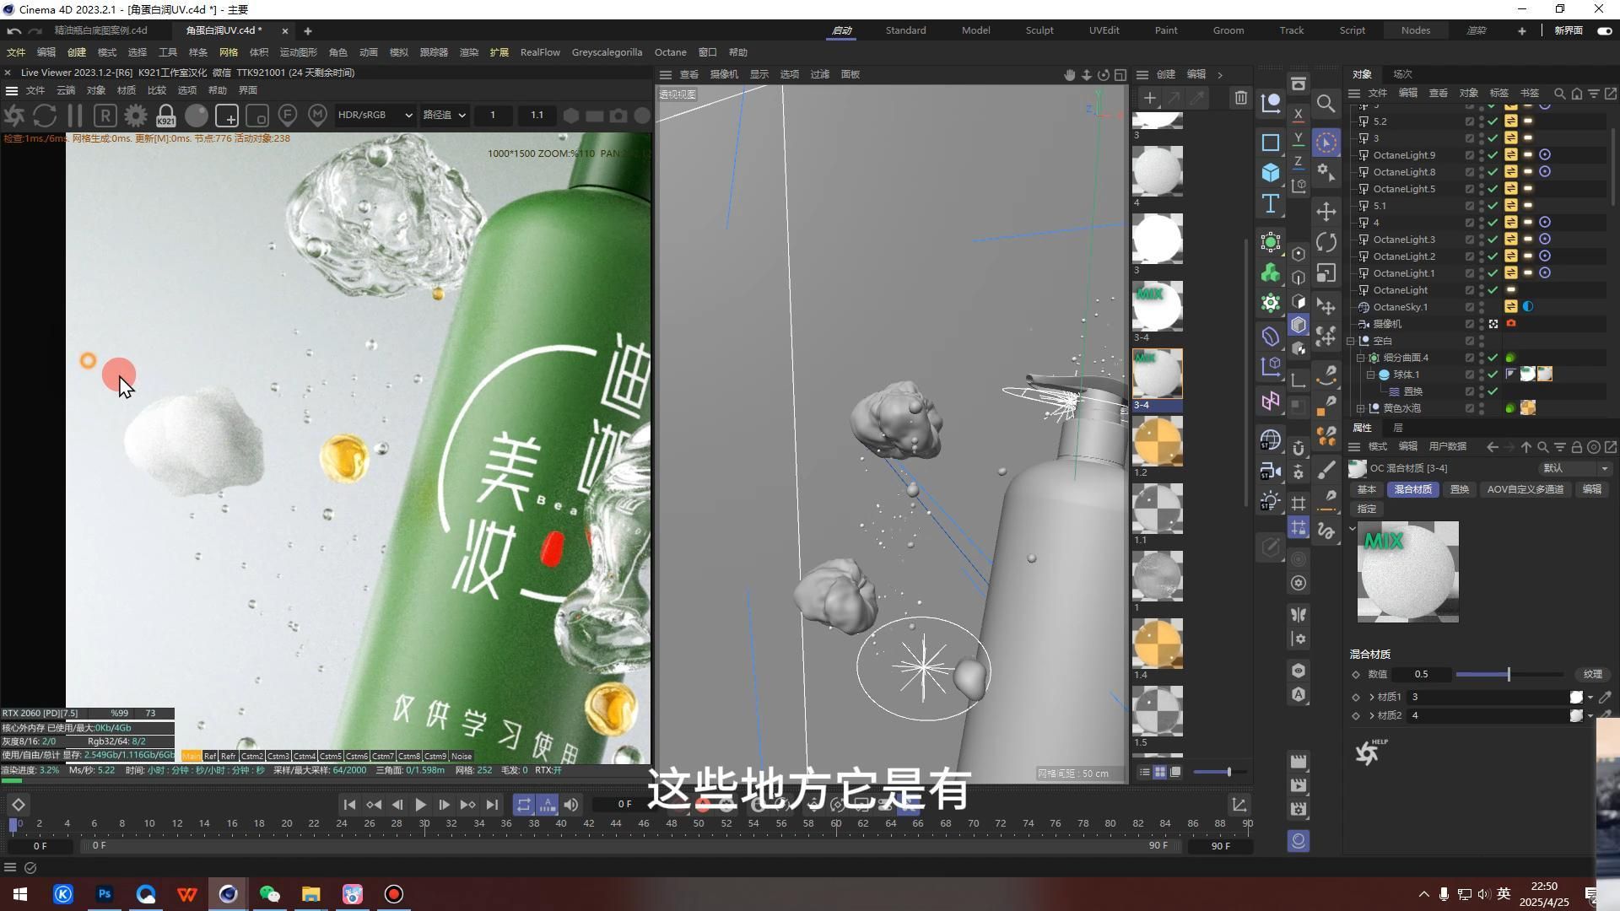Switch layout to UVEdit
The width and height of the screenshot is (1620, 911).
(1104, 30)
